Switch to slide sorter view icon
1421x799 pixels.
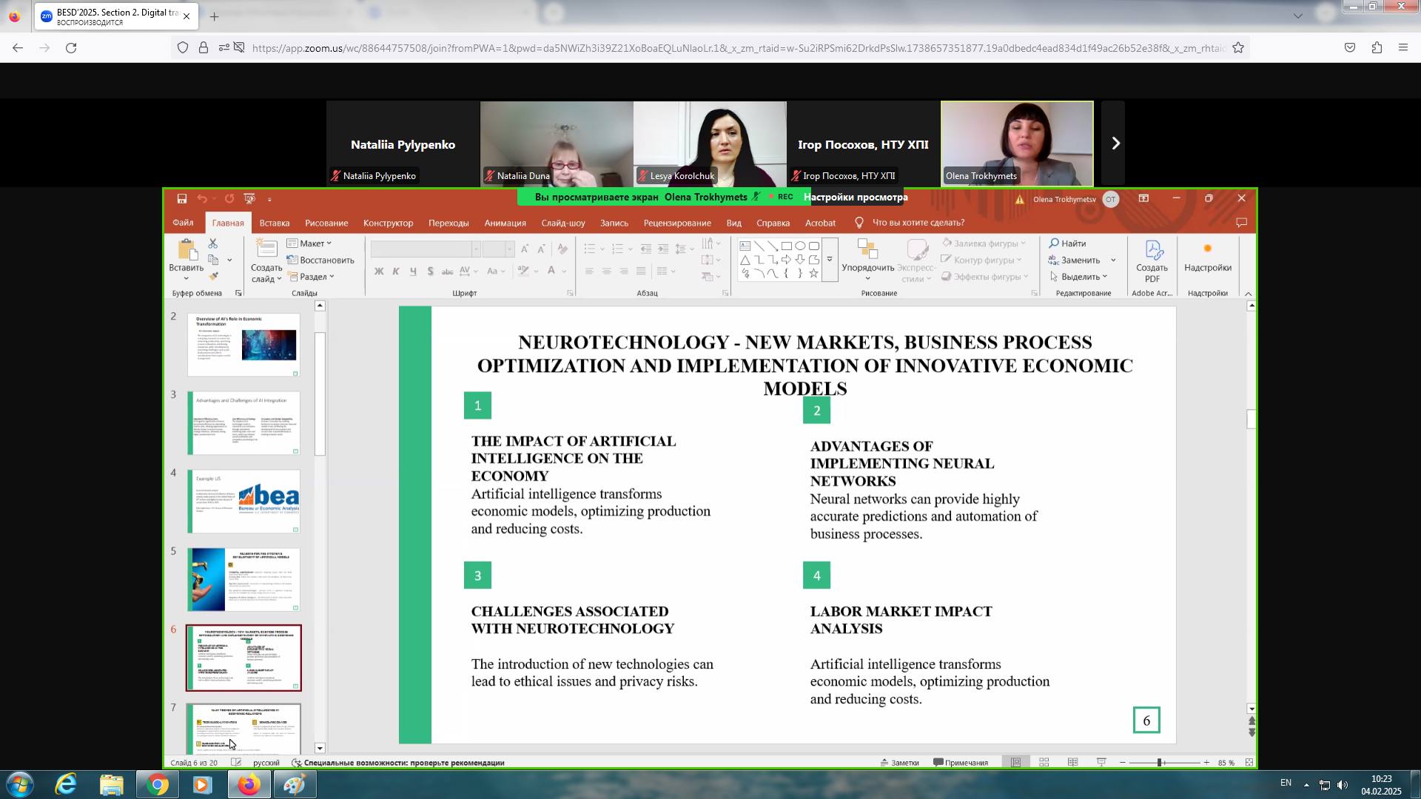(1044, 763)
